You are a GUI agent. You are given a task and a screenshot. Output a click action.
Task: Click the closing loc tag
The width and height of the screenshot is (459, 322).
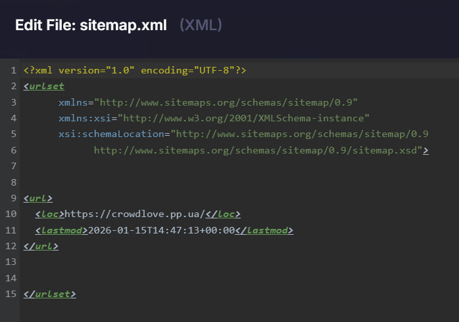coord(223,214)
